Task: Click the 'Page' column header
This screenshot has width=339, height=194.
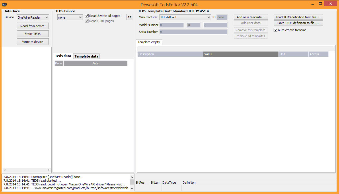Action: point(59,63)
